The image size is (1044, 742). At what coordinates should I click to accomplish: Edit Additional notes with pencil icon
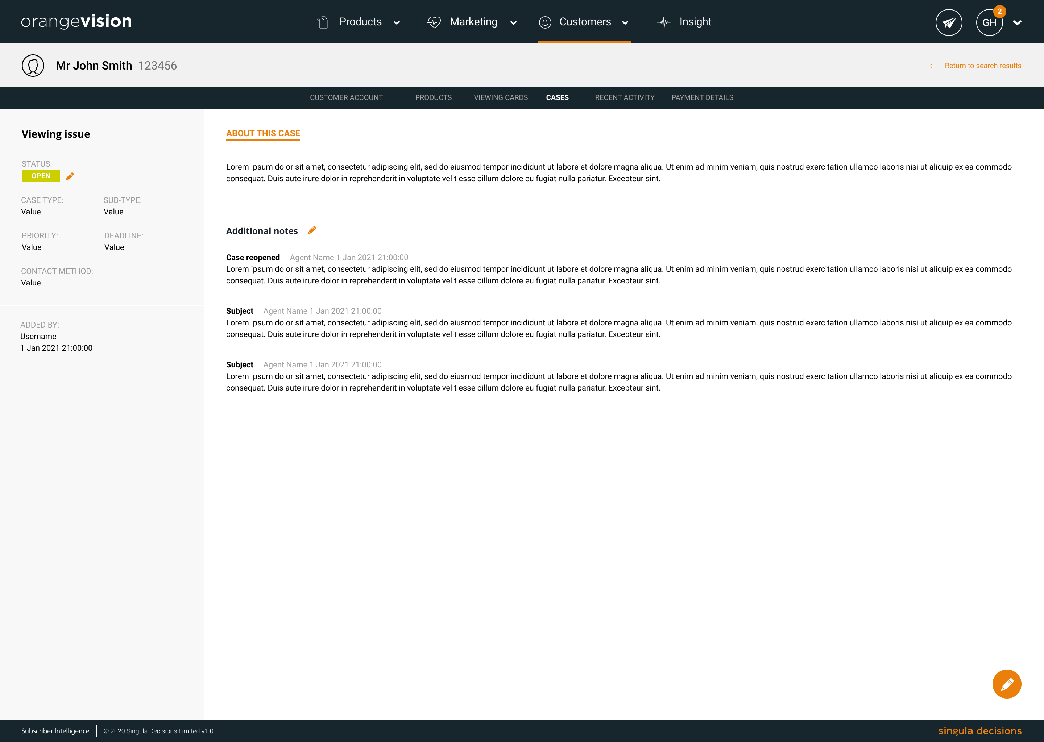(312, 230)
